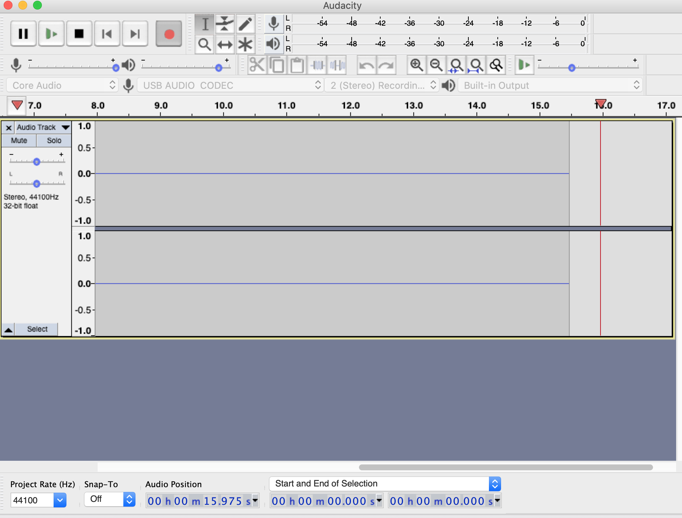682x518 pixels.
Task: Click the horizontal scrollbar thumb
Action: click(x=506, y=467)
